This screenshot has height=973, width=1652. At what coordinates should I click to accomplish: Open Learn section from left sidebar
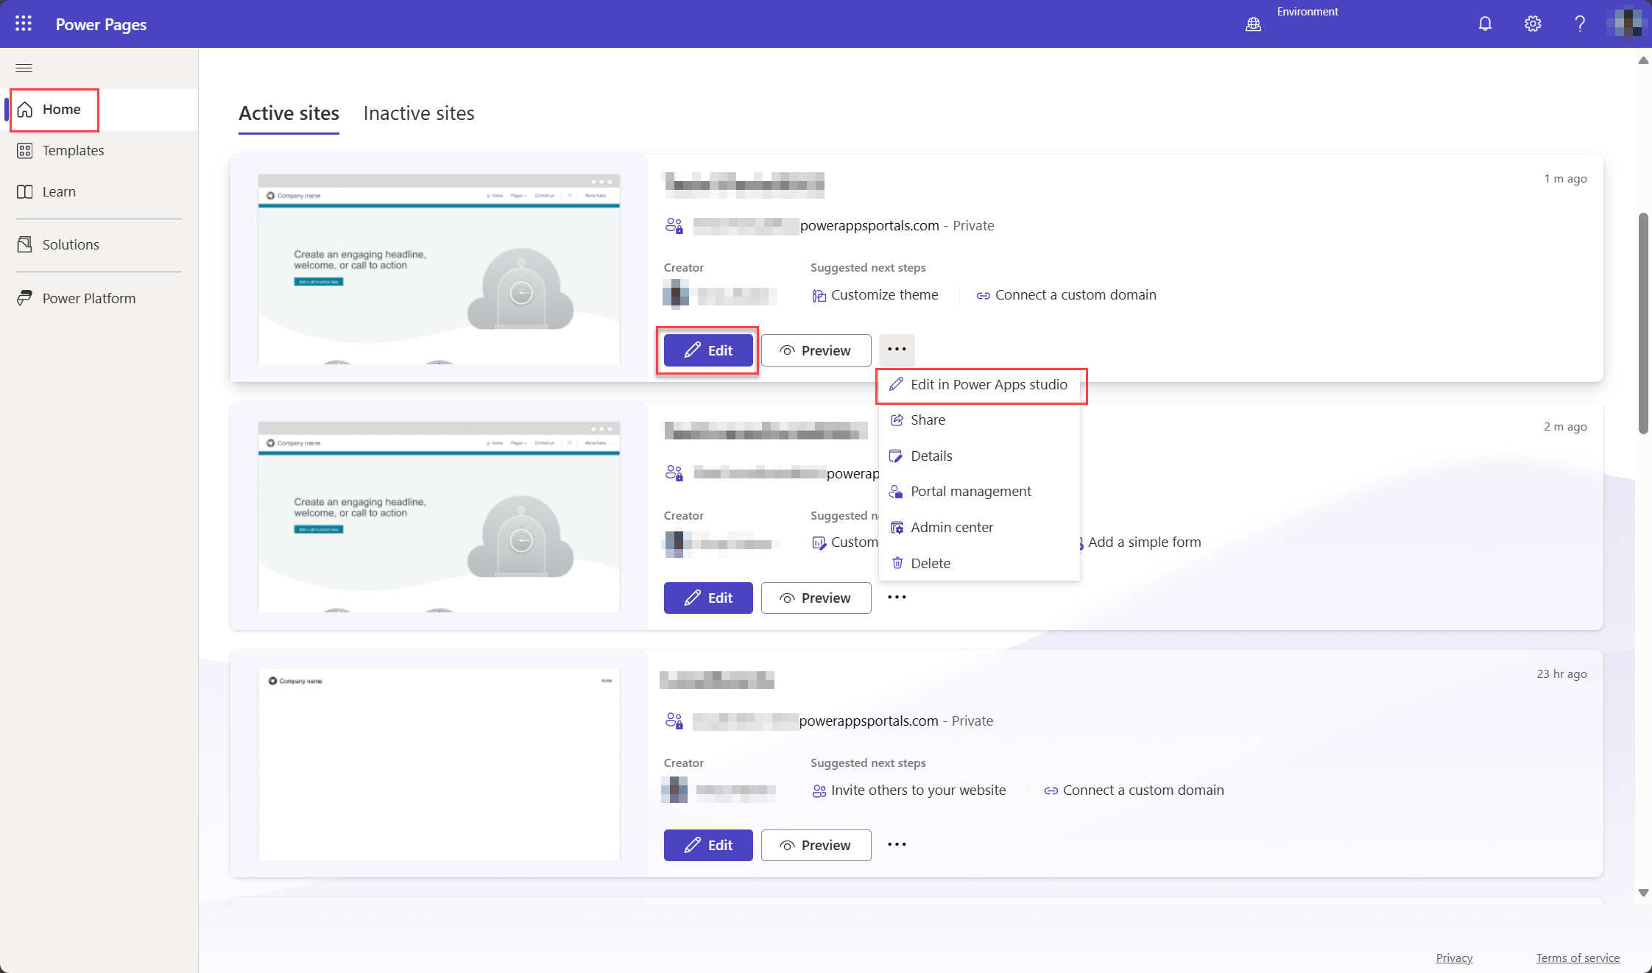[59, 190]
